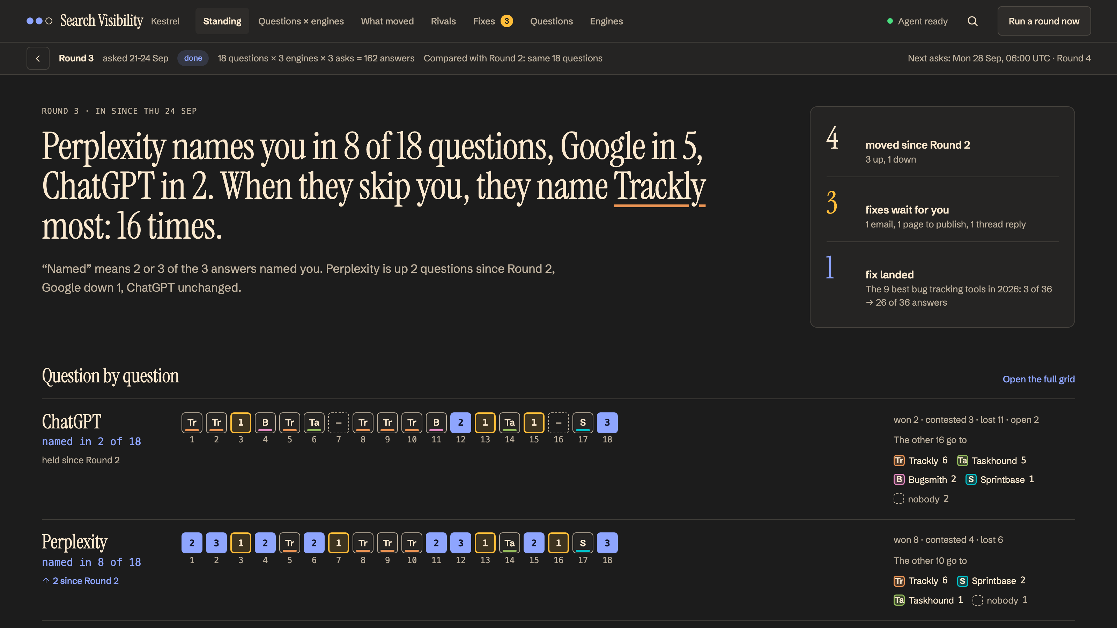Click 'Sprintbase 2' in Perplexity legend
The width and height of the screenshot is (1117, 628).
991,581
